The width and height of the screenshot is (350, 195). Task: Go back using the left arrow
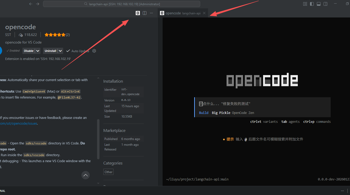click(x=31, y=4)
